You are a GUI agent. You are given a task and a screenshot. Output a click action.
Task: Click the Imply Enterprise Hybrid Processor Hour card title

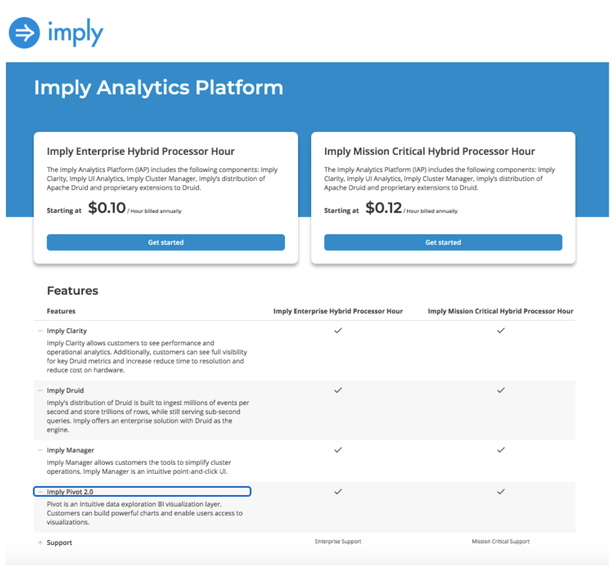pyautogui.click(x=141, y=152)
